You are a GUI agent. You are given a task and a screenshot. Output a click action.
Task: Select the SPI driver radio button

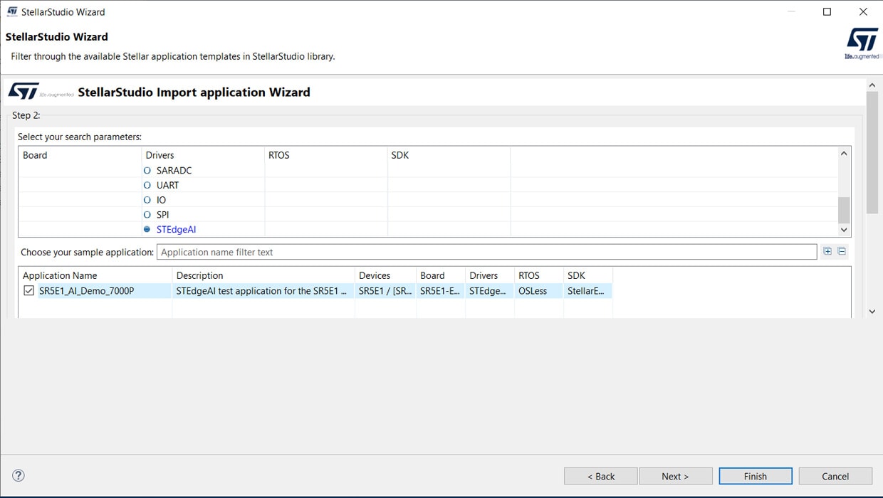147,214
